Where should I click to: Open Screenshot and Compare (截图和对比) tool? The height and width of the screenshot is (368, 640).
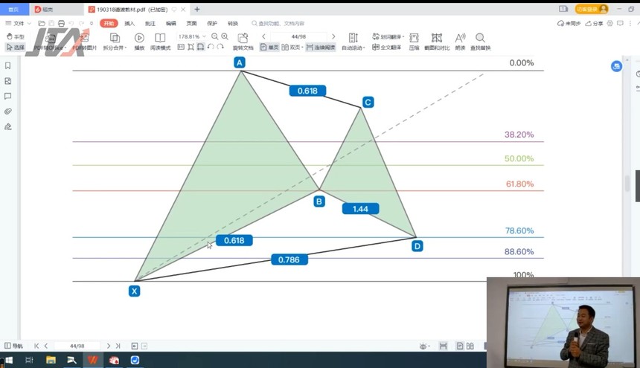[437, 41]
